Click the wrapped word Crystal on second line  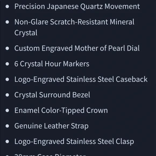click(x=26, y=33)
